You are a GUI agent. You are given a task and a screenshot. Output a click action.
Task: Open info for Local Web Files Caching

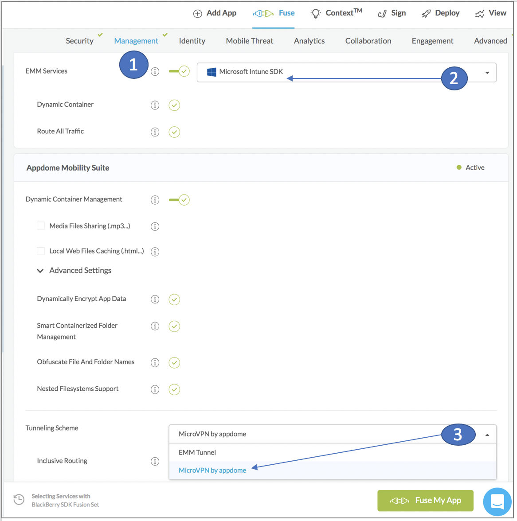[x=155, y=252]
